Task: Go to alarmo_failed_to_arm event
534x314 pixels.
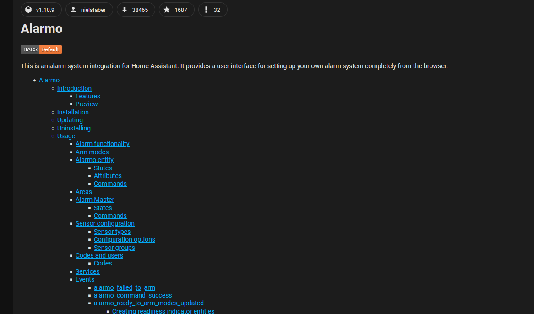Action: [124, 287]
